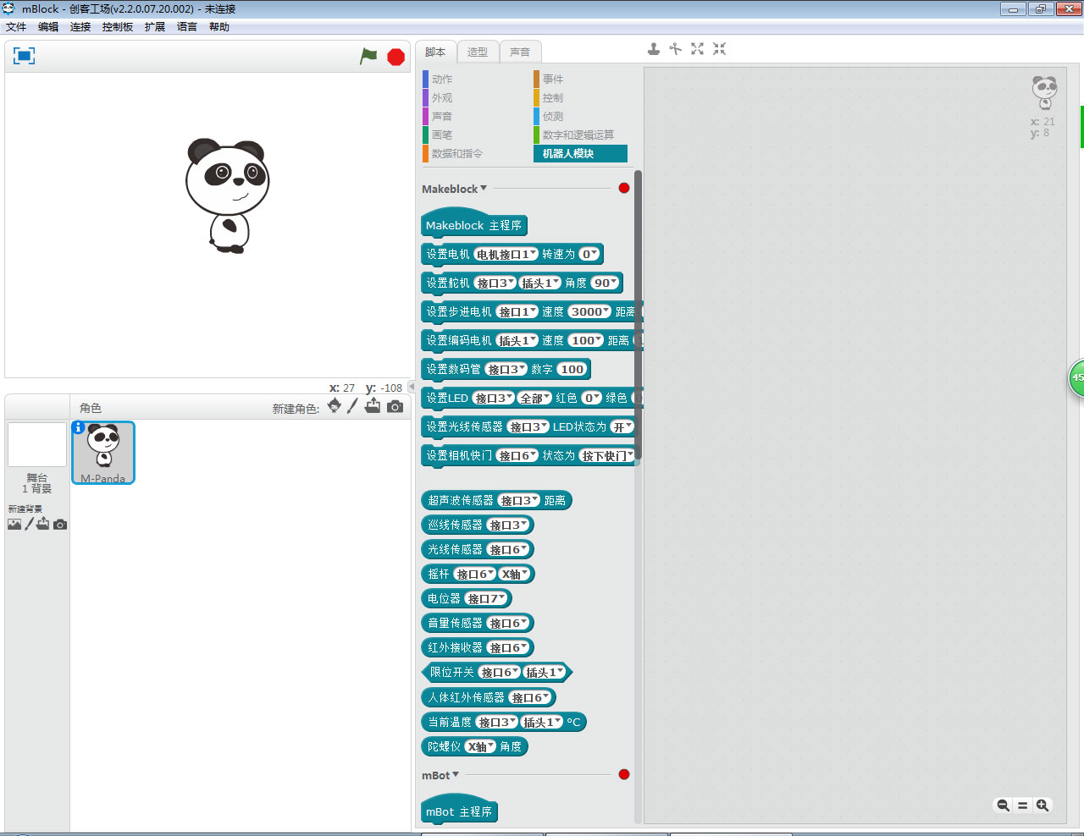
Task: Click the 陀螺仪 角度 reporter block
Action: tap(474, 746)
